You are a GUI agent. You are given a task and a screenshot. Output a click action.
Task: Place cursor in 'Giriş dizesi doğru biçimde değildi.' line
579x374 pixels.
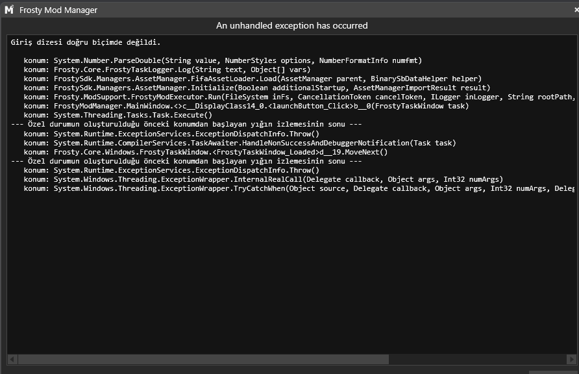click(x=86, y=42)
